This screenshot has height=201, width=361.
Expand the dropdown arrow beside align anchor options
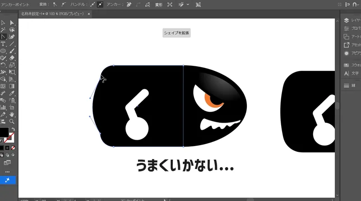(188, 4)
